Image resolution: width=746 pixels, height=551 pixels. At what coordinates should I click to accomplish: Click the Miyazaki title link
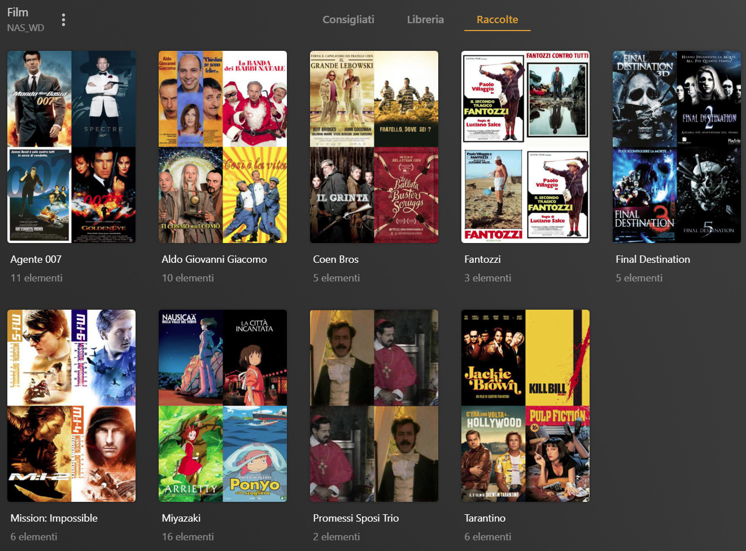[x=181, y=518]
